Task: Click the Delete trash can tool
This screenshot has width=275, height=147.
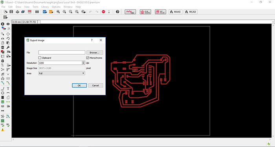Action: click(3, 48)
